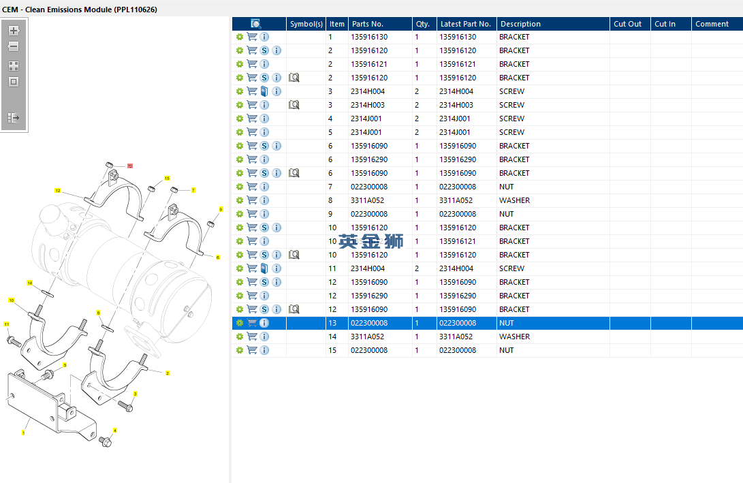Screen dimensions: 743x483
Task: Select callout 4 near the bottom screw
Action: coord(114,431)
